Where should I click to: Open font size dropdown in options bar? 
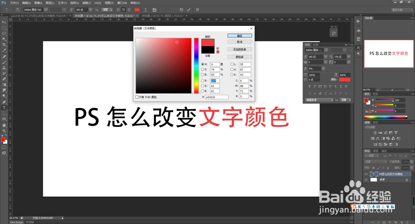[90, 10]
